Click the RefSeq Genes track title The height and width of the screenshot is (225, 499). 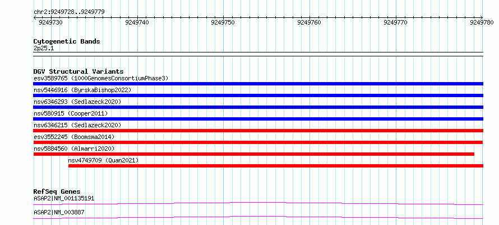(x=57, y=192)
